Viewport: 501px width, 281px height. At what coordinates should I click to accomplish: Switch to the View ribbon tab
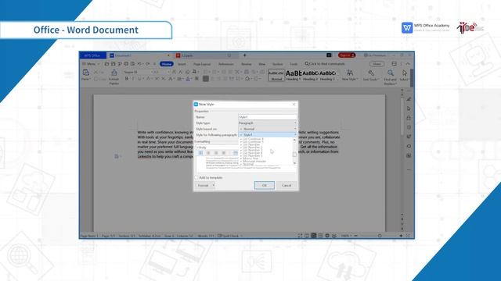(x=262, y=64)
